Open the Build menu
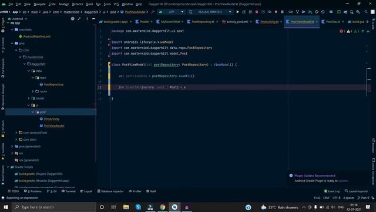This screenshot has height=212, width=376. coord(89,4)
